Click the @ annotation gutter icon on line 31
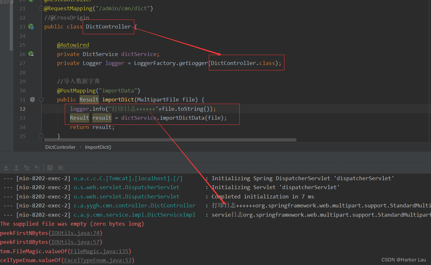 coord(32,100)
